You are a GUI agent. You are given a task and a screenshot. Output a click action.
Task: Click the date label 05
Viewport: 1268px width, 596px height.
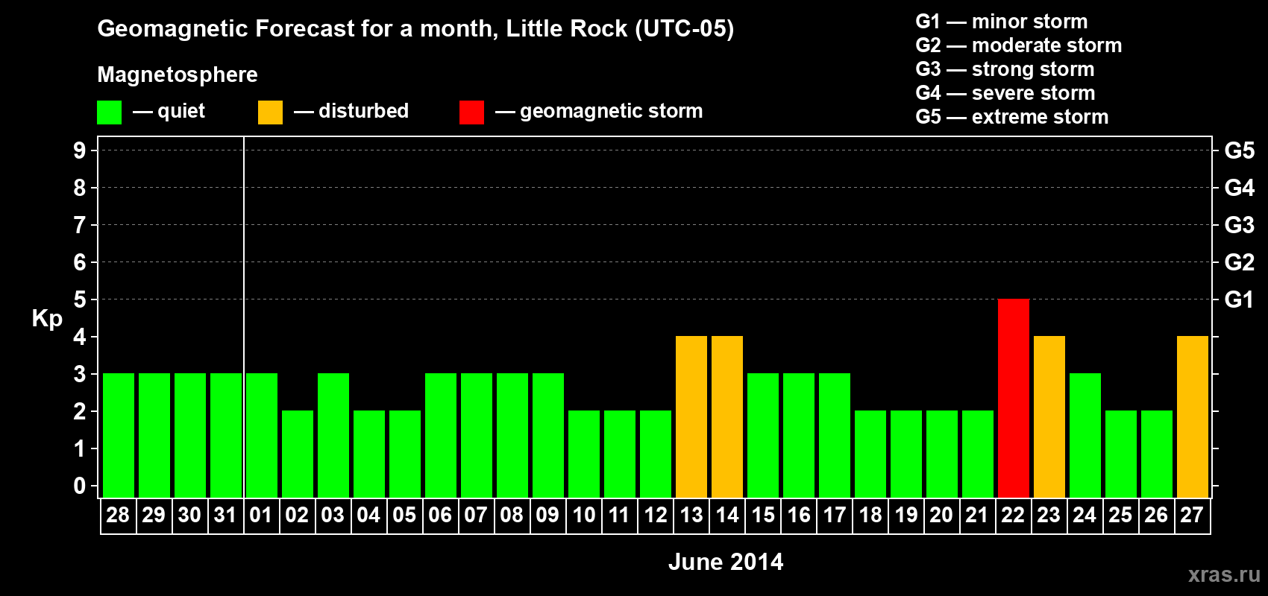[404, 515]
